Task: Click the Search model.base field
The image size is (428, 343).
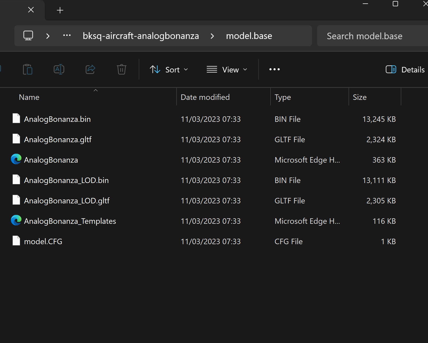Action: tap(372, 36)
